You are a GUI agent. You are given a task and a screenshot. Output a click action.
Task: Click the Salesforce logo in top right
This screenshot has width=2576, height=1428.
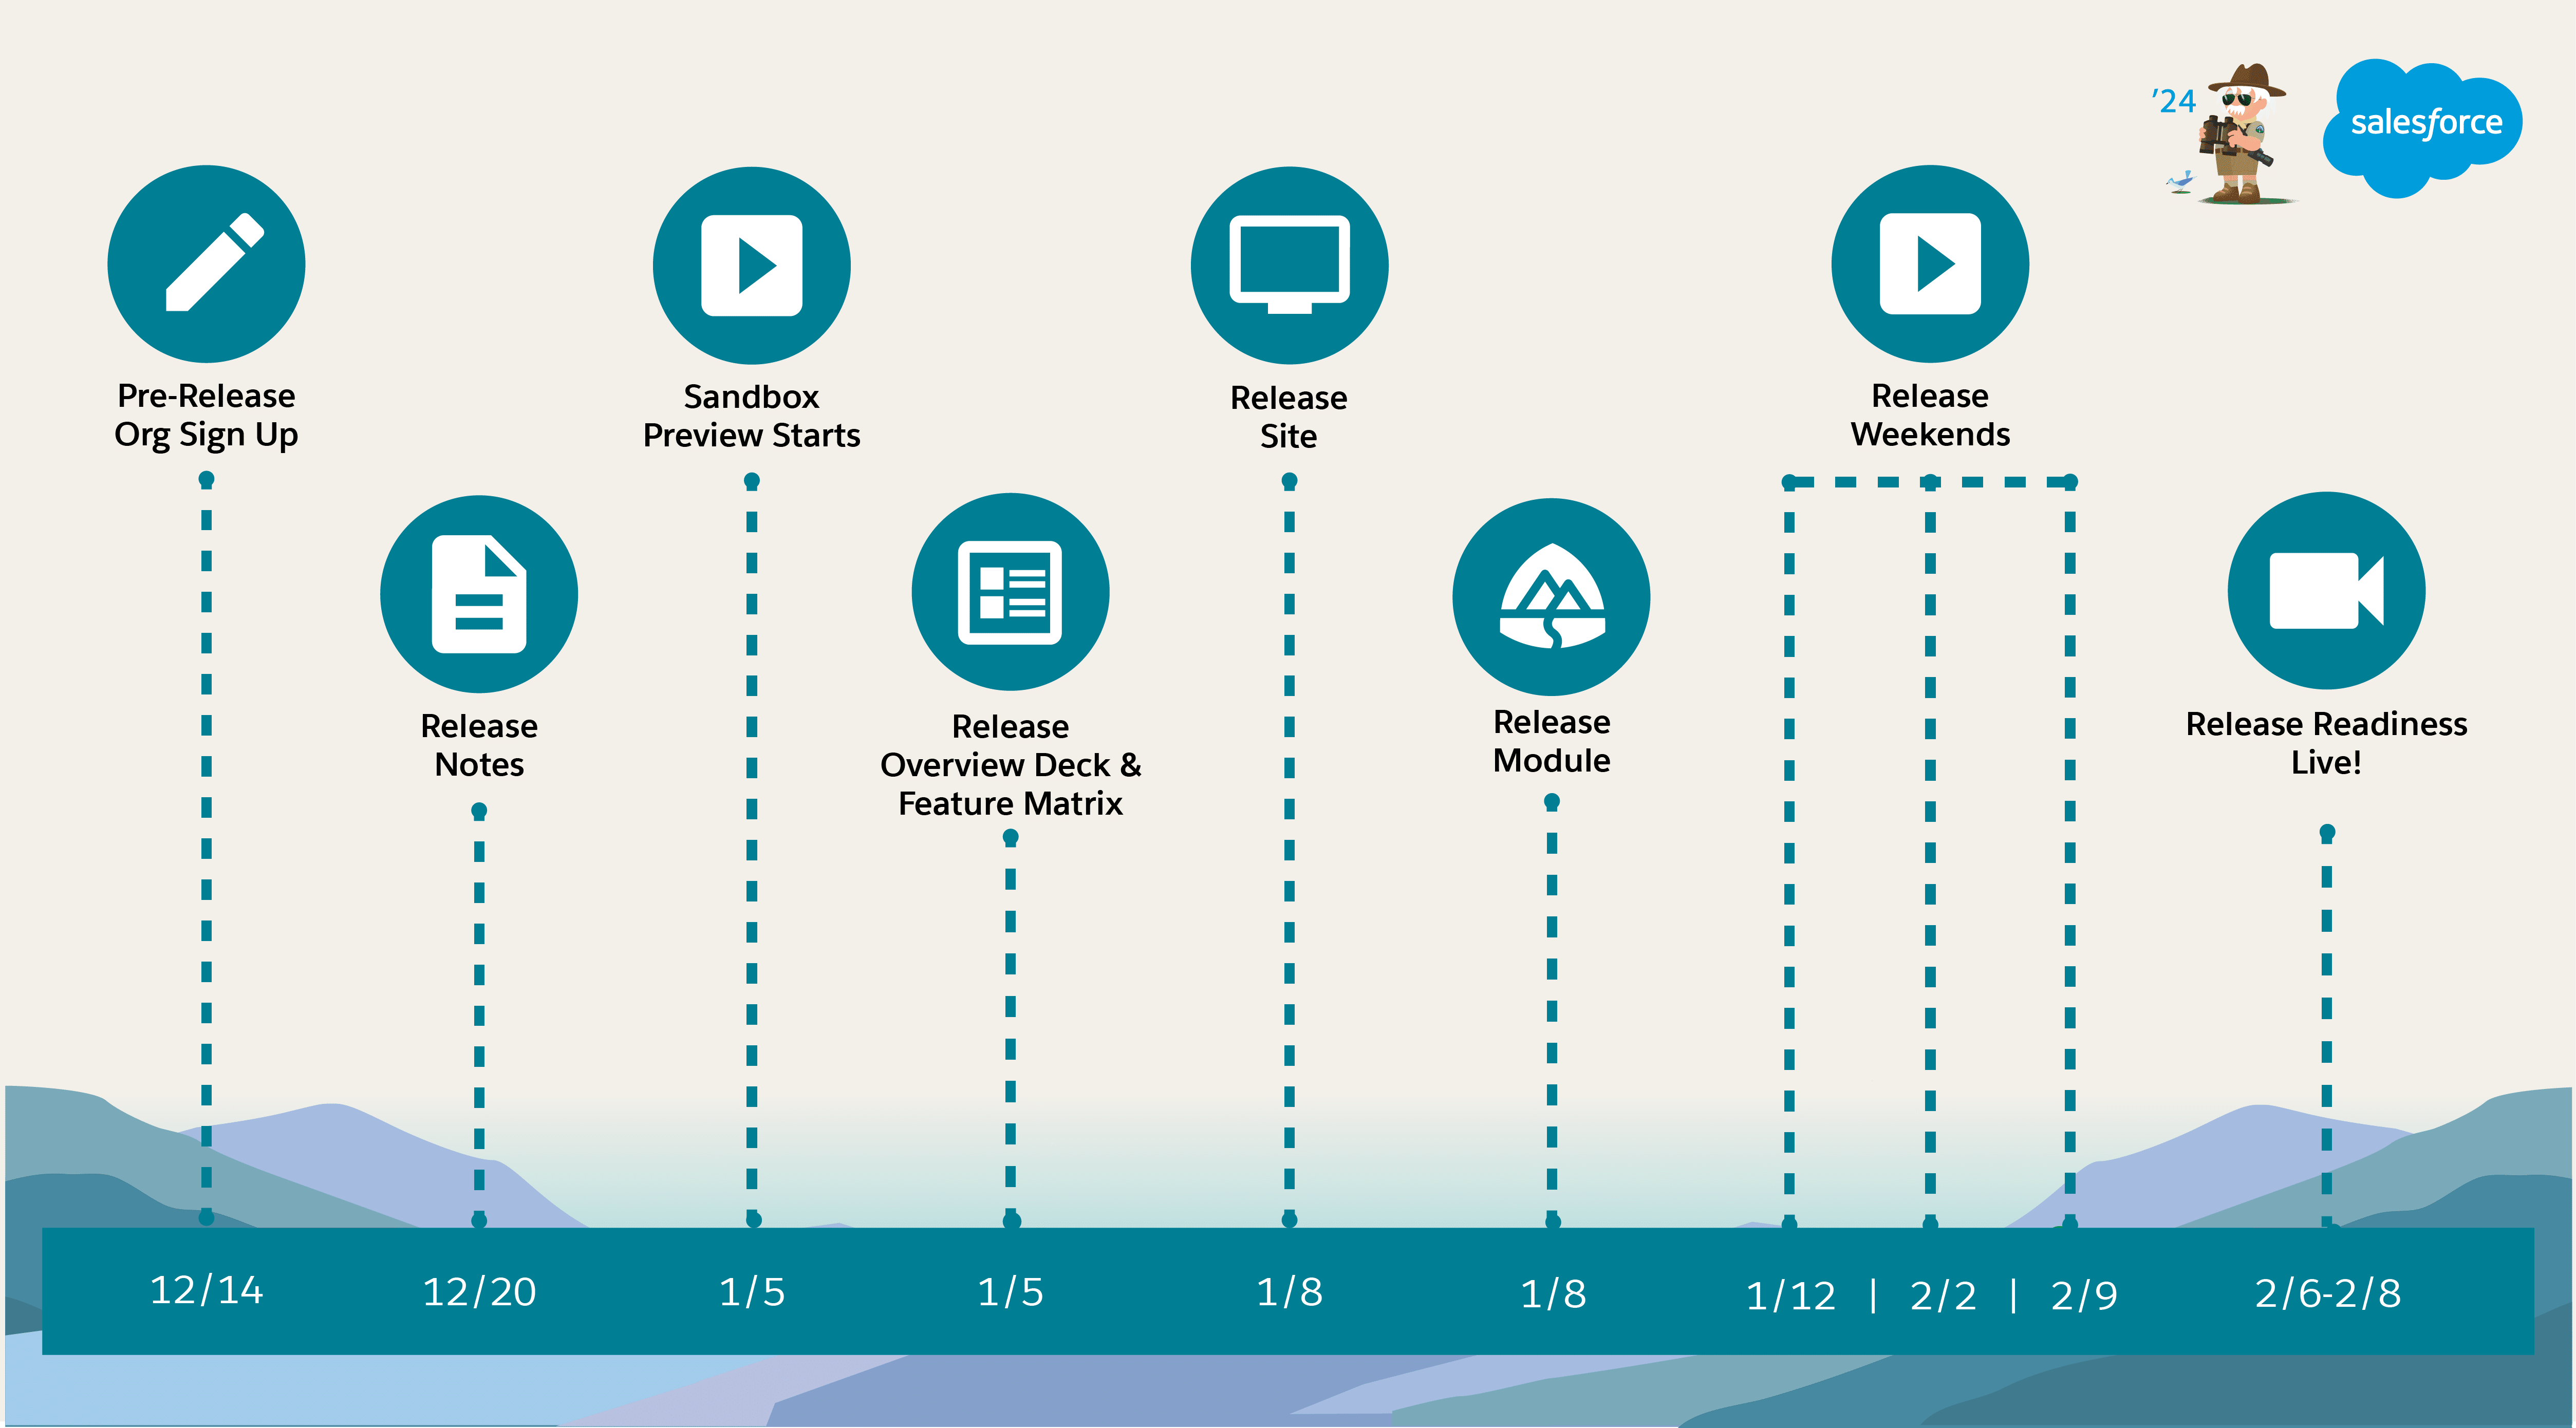pos(2432,132)
